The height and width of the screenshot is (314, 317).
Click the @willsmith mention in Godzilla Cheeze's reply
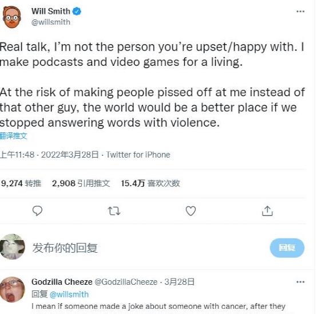(69, 295)
